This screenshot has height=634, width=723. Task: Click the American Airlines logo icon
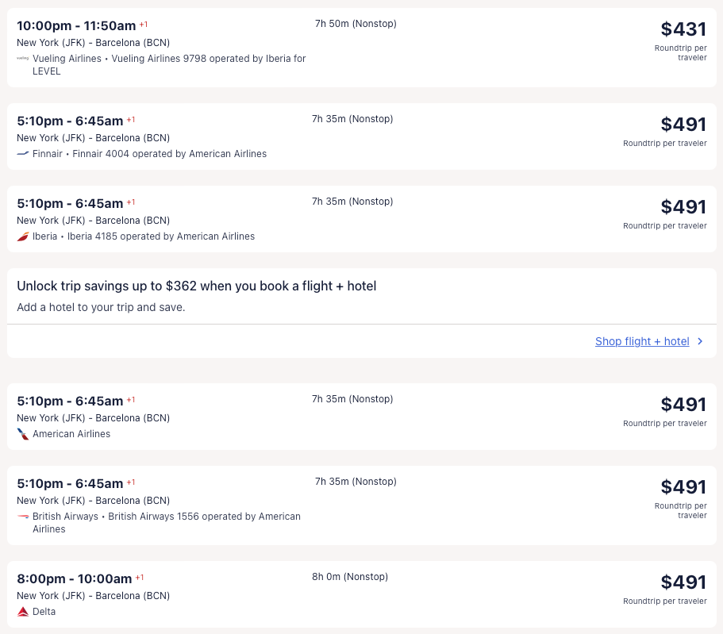point(23,434)
